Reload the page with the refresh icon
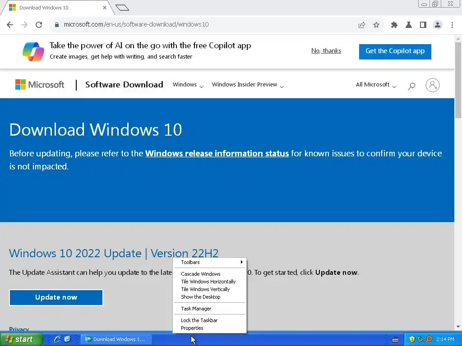The height and width of the screenshot is (346, 462). 39,25
